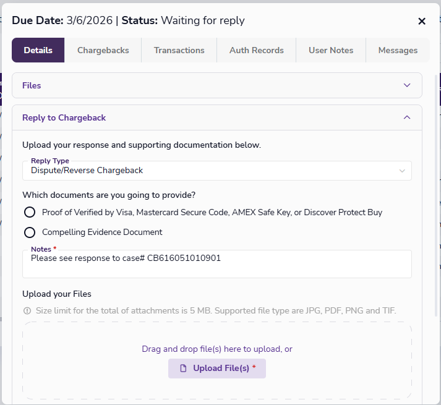This screenshot has height=405, width=441.
Task: Switch to the Chargebacks tab
Action: (x=103, y=51)
